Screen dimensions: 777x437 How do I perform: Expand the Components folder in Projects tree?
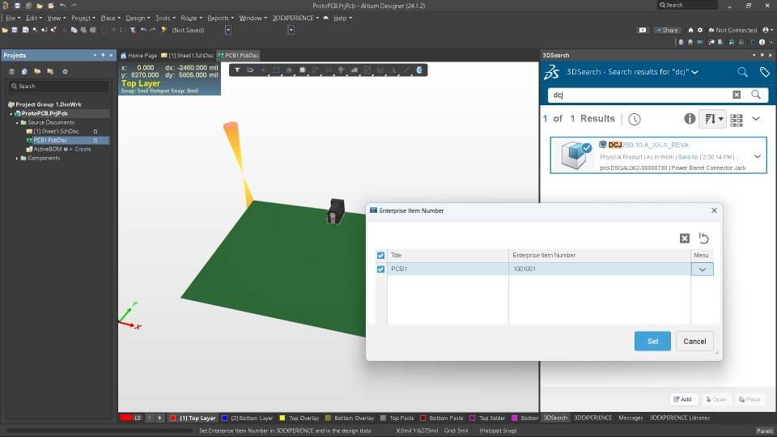[x=17, y=159]
